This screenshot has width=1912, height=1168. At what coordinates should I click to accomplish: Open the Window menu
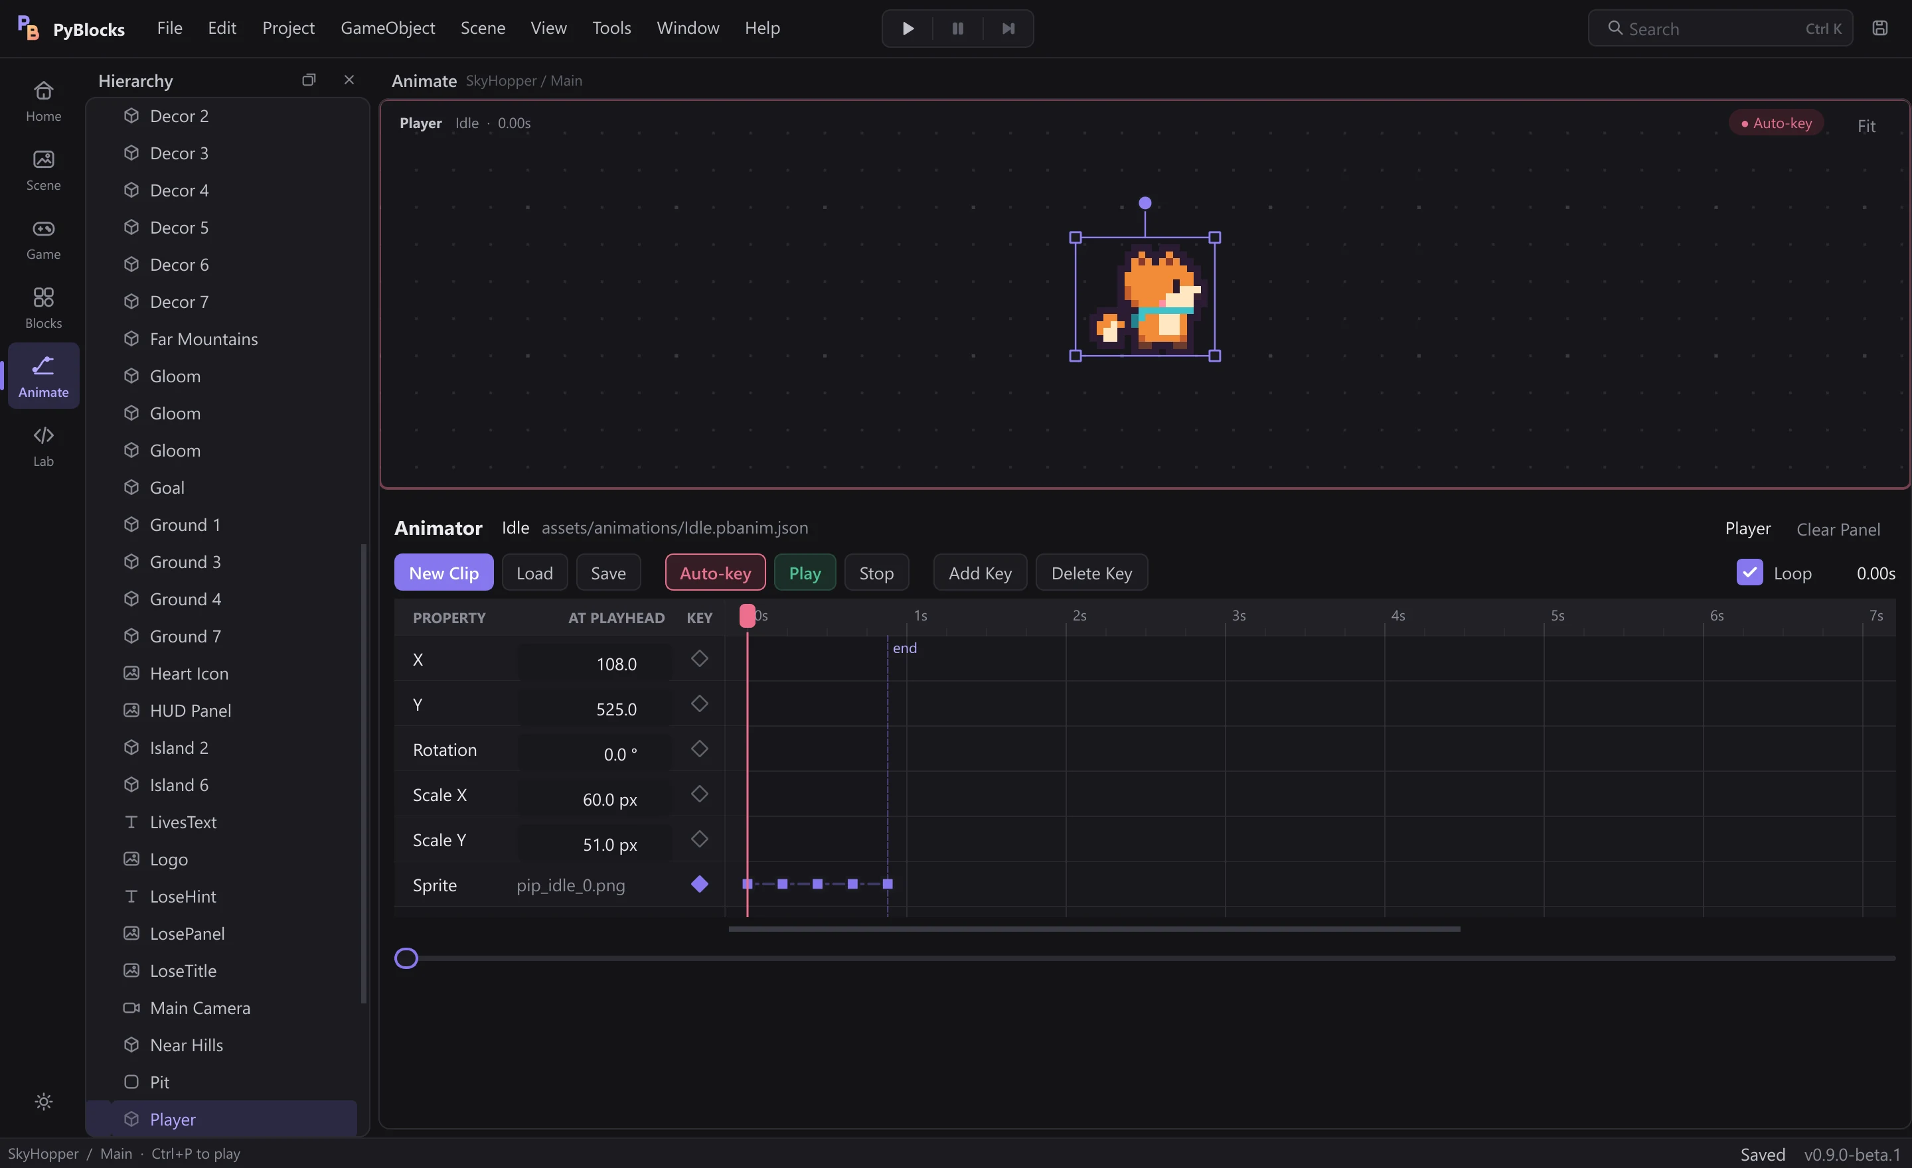(x=688, y=28)
